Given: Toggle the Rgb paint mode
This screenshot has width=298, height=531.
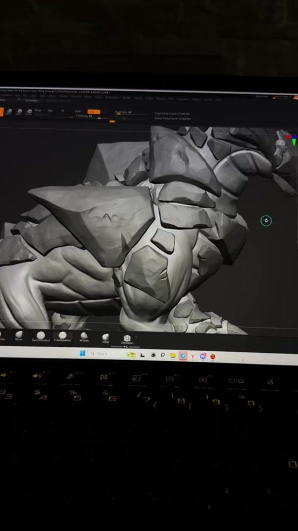Looking at the screenshot, I should (50, 110).
